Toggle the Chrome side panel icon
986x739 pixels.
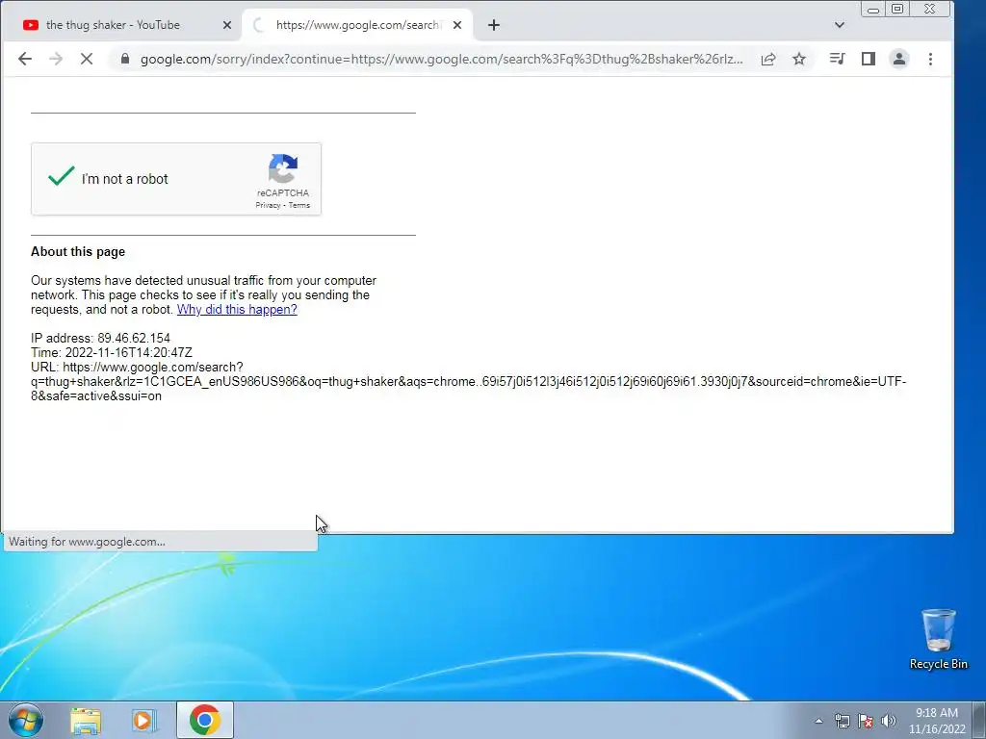[869, 59]
